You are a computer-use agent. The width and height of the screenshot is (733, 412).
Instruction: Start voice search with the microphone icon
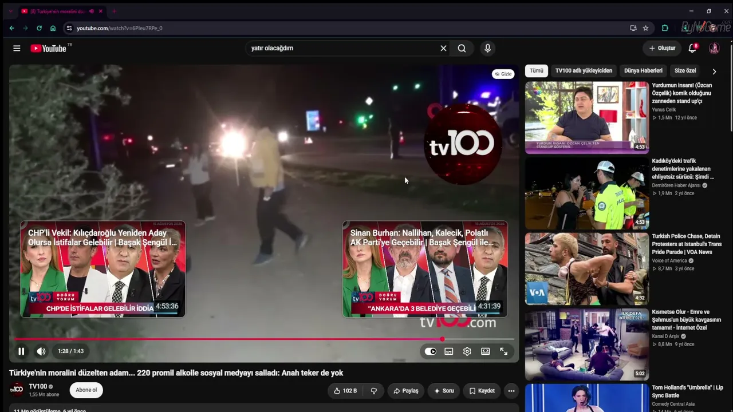point(488,49)
